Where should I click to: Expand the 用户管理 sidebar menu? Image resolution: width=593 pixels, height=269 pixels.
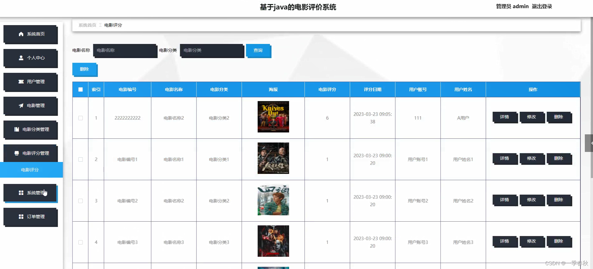click(30, 82)
